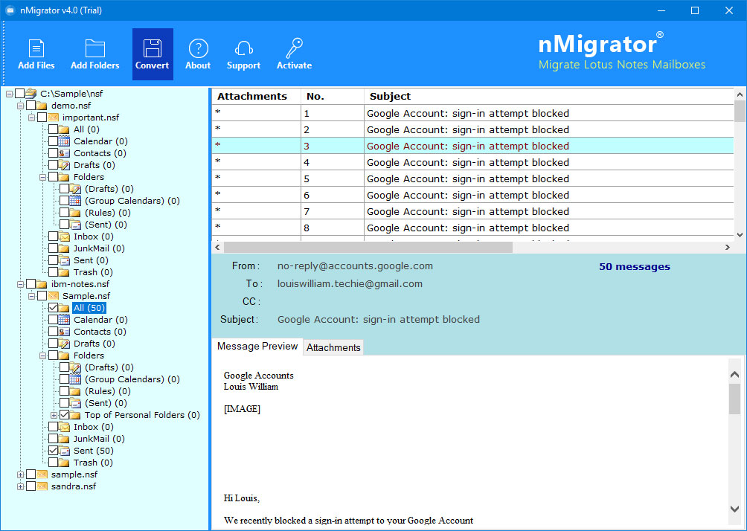This screenshot has width=747, height=531.
Task: Open the About dialog icon
Action: click(198, 48)
